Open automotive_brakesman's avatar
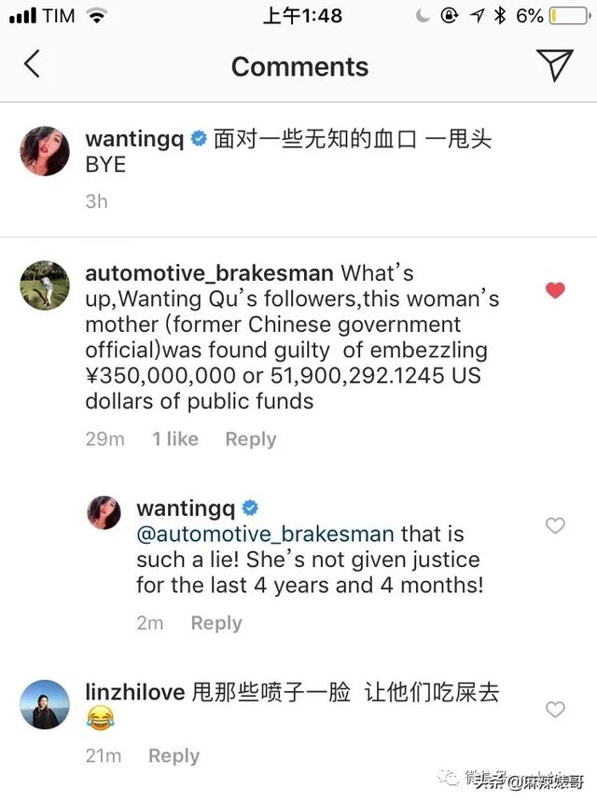This screenshot has width=597, height=803. 45,285
